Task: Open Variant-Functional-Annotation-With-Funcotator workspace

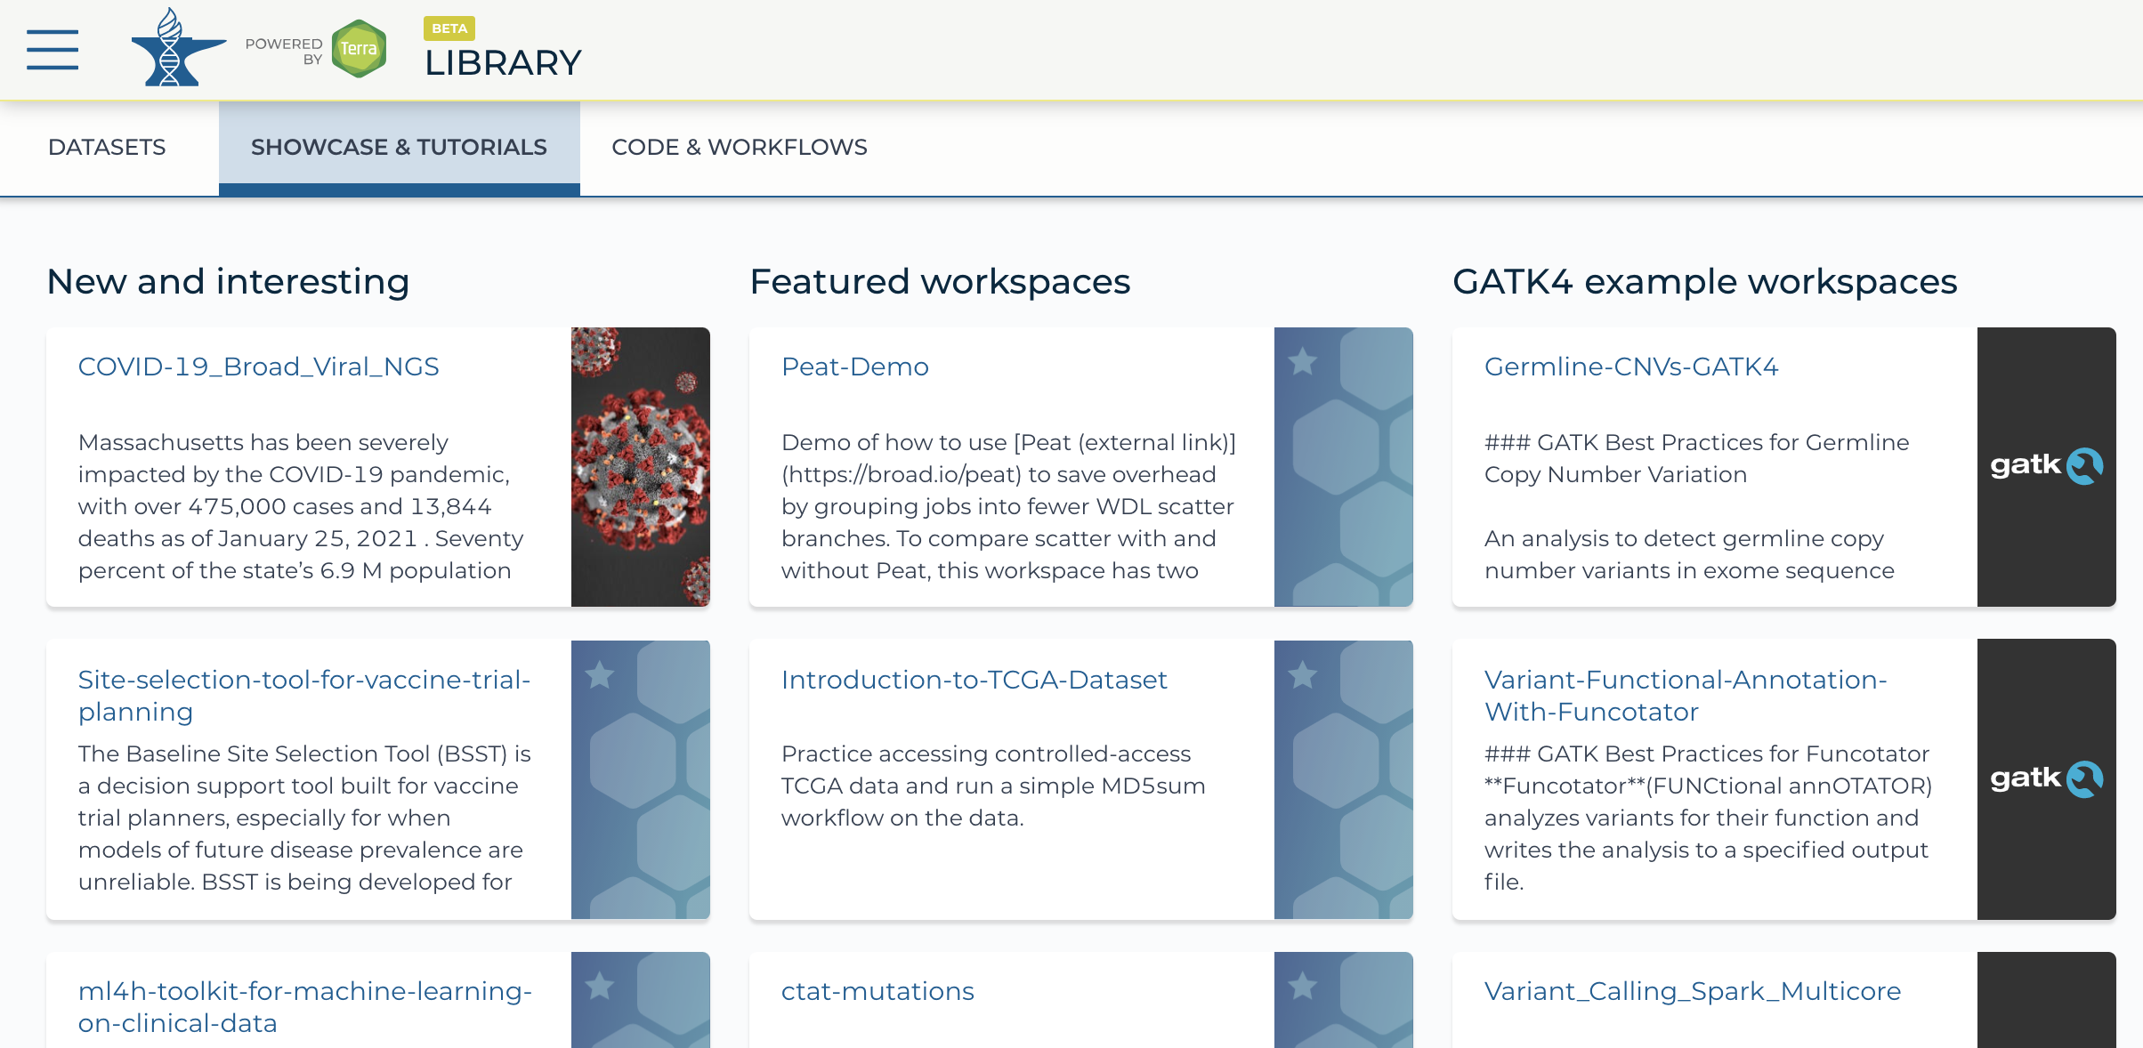Action: 1686,696
